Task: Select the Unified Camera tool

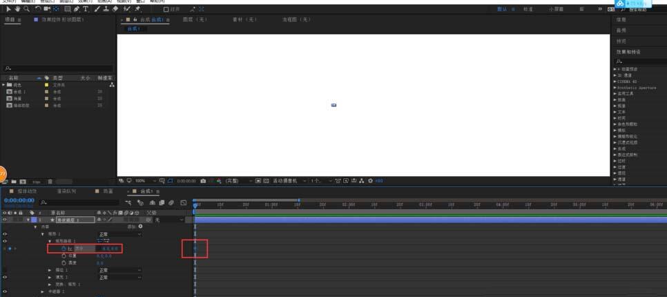Action: point(47,9)
